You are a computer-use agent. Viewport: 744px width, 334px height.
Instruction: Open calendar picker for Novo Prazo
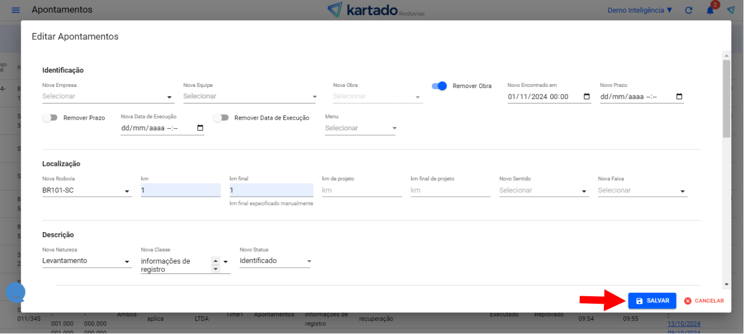tap(679, 97)
